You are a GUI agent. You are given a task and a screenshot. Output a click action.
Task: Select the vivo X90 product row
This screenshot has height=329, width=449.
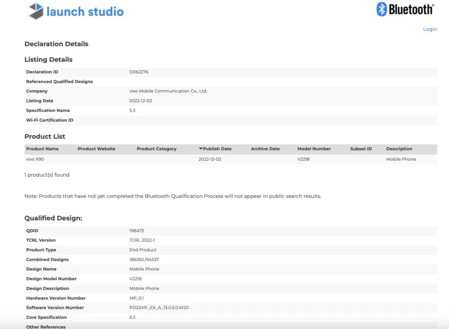[x=36, y=159]
